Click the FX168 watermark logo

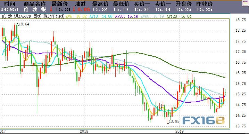click(204, 120)
